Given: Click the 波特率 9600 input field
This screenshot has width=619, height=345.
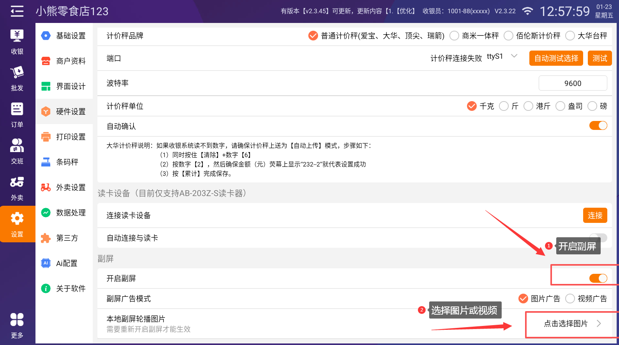Looking at the screenshot, I should [x=573, y=83].
